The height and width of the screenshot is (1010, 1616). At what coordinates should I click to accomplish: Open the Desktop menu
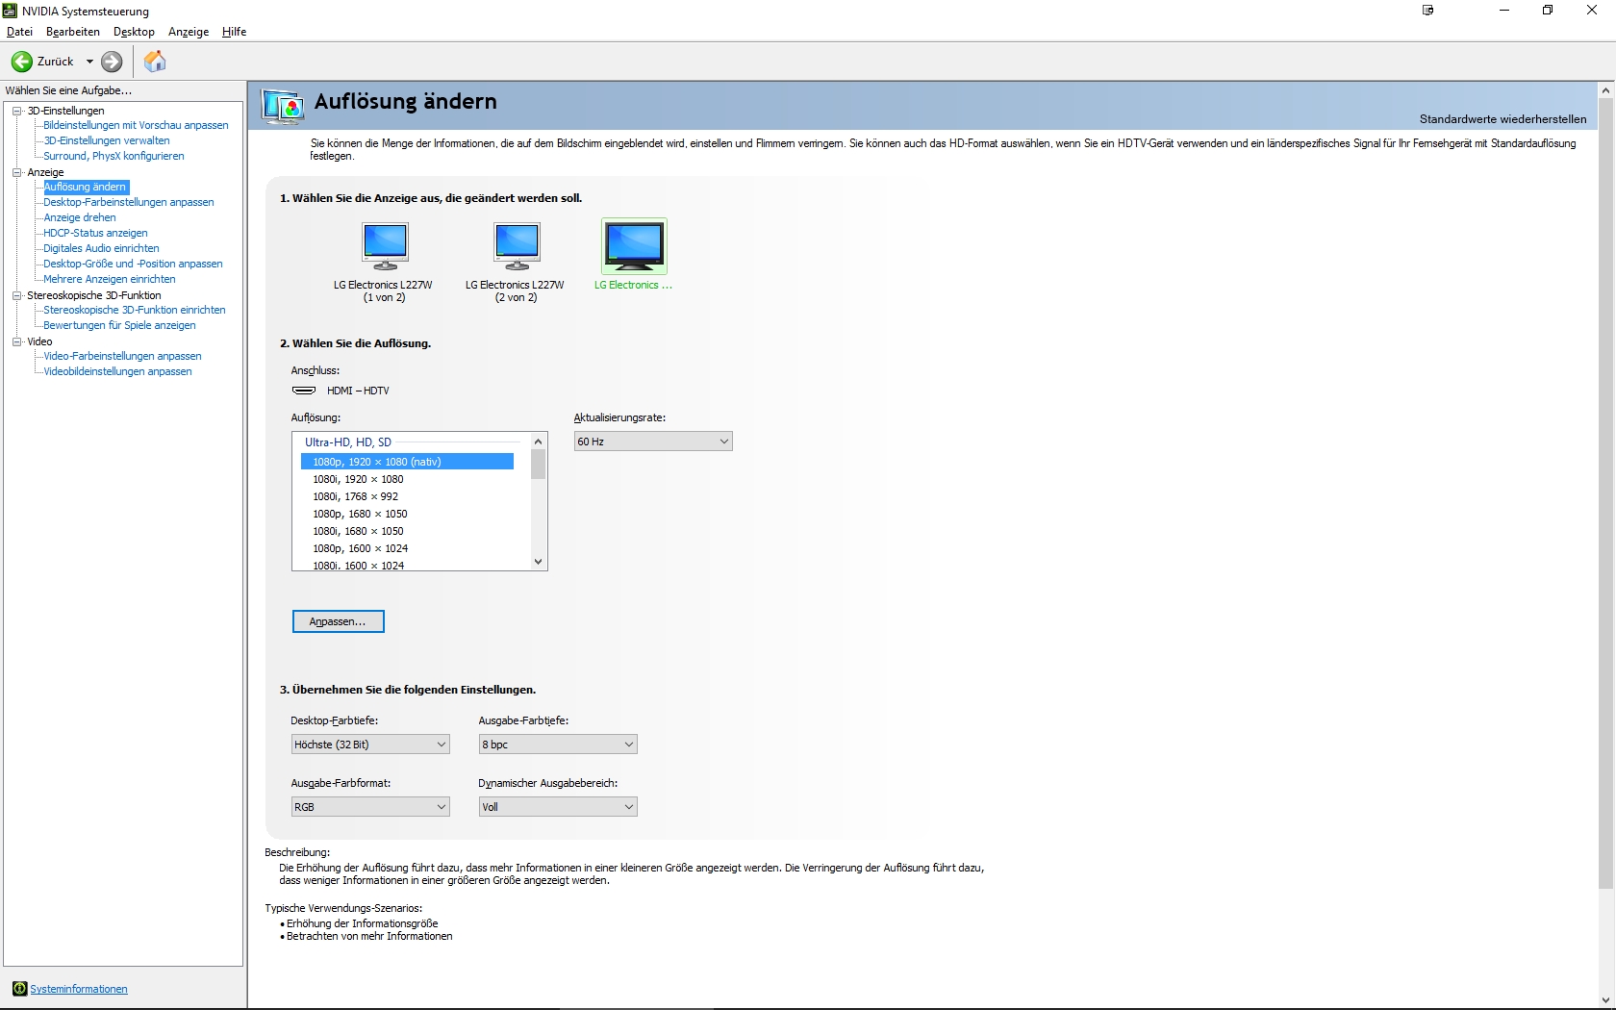tap(134, 32)
